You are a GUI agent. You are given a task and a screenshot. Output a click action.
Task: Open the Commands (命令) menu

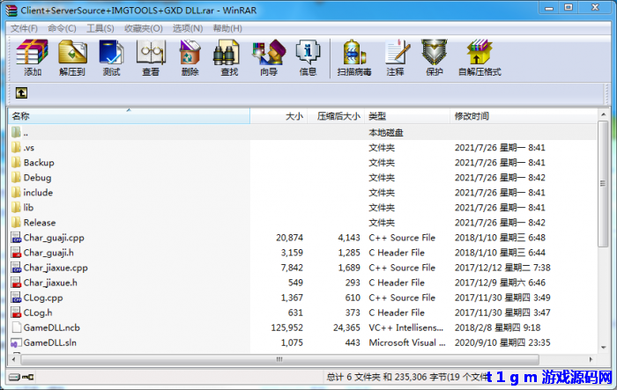pos(62,29)
